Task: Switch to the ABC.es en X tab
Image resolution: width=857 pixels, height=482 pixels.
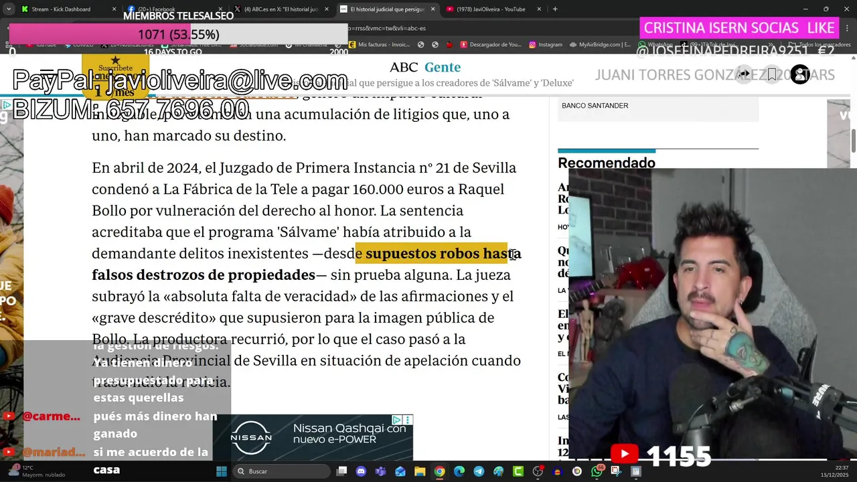Action: pyautogui.click(x=281, y=9)
